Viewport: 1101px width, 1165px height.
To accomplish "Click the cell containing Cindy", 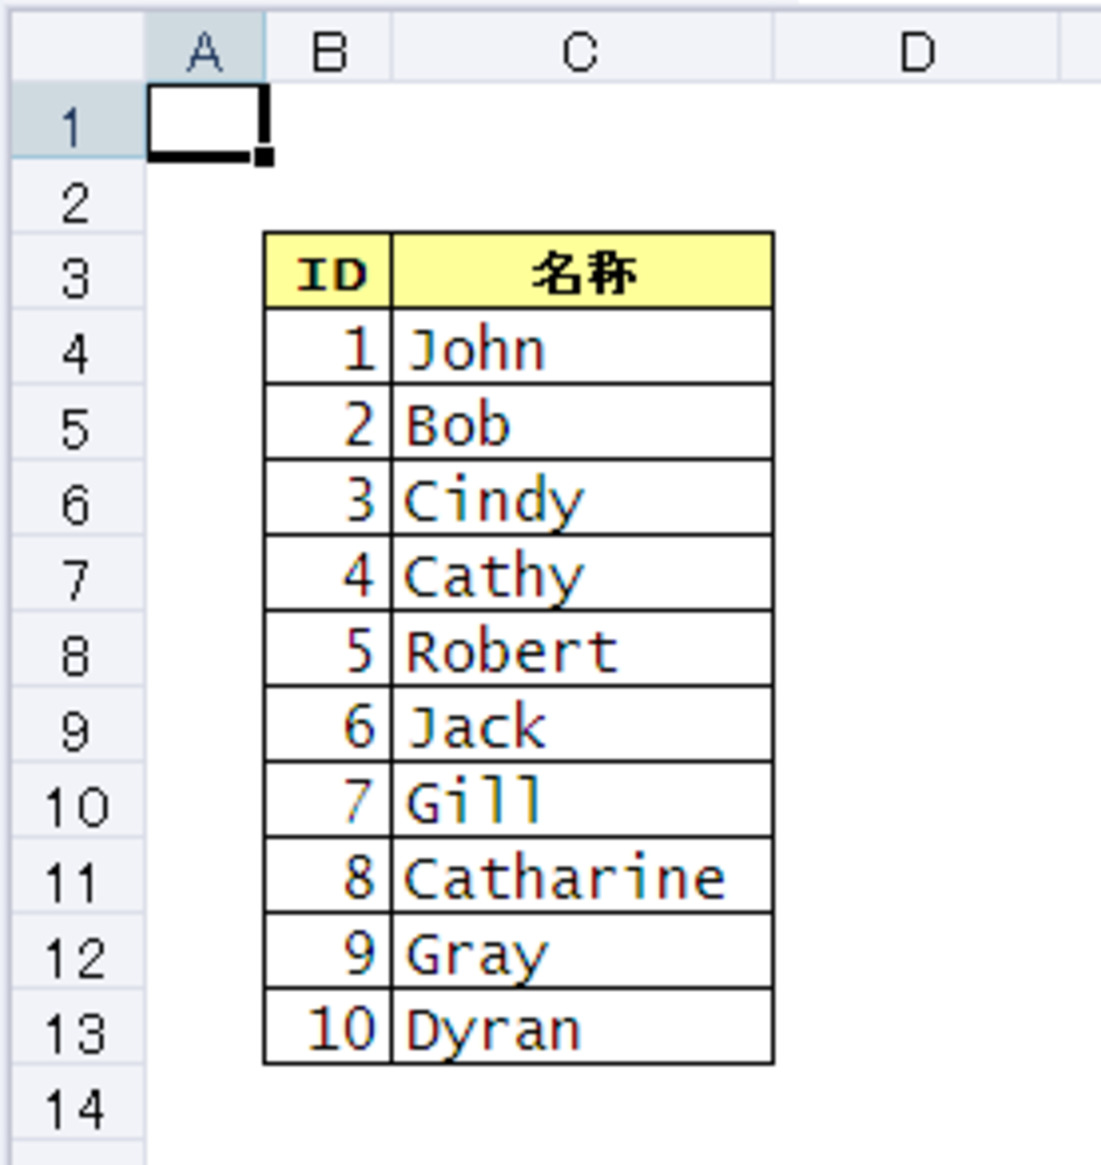I will coord(583,499).
